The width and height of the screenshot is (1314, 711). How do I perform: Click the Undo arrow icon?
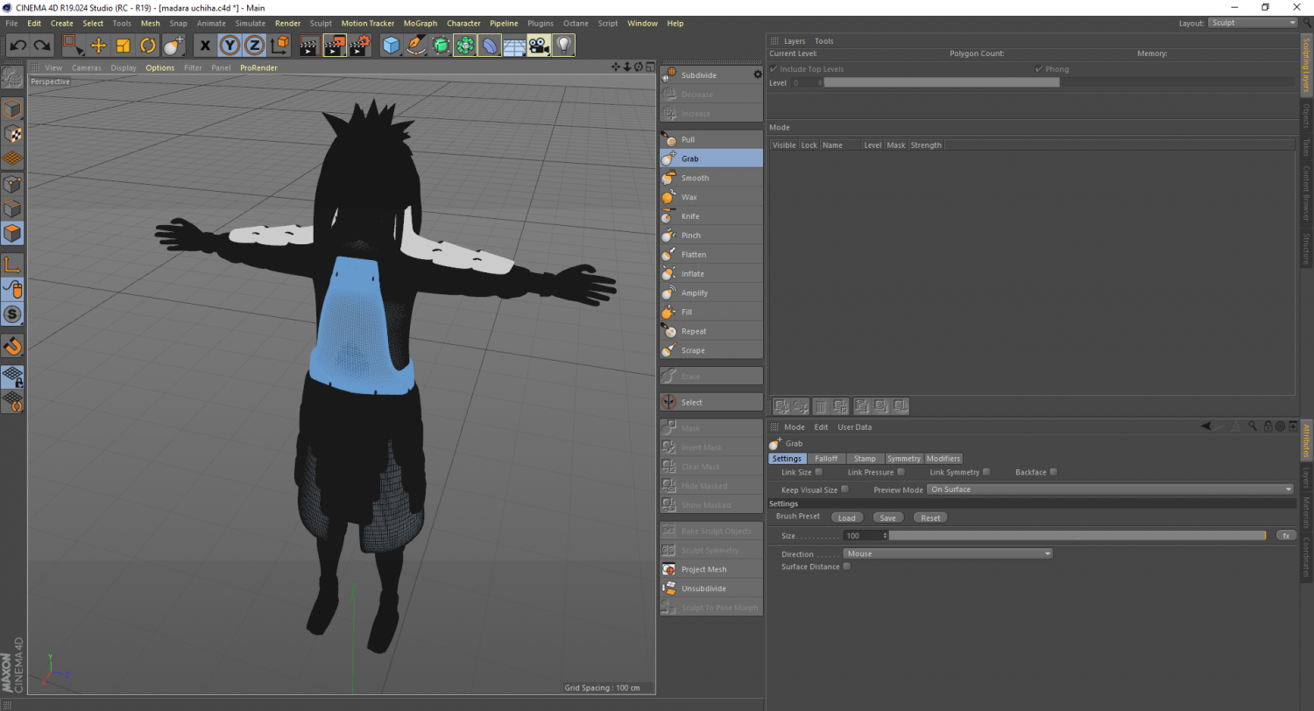[18, 46]
